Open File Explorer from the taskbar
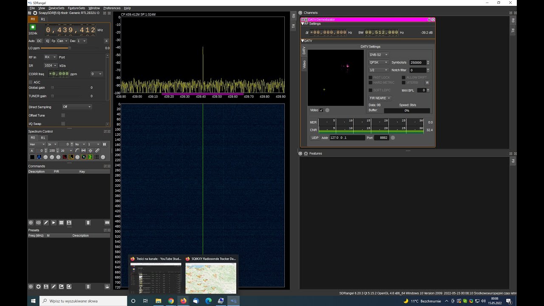544x306 pixels. coord(158,301)
